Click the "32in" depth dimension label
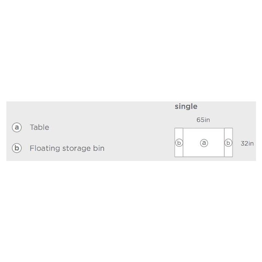Viewport: 262px width, 262px height. [247, 143]
